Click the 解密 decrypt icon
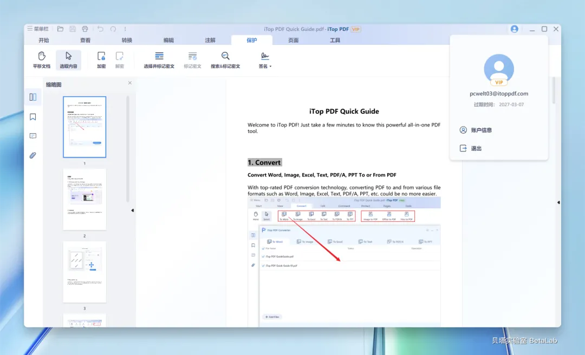585x355 pixels. [119, 60]
